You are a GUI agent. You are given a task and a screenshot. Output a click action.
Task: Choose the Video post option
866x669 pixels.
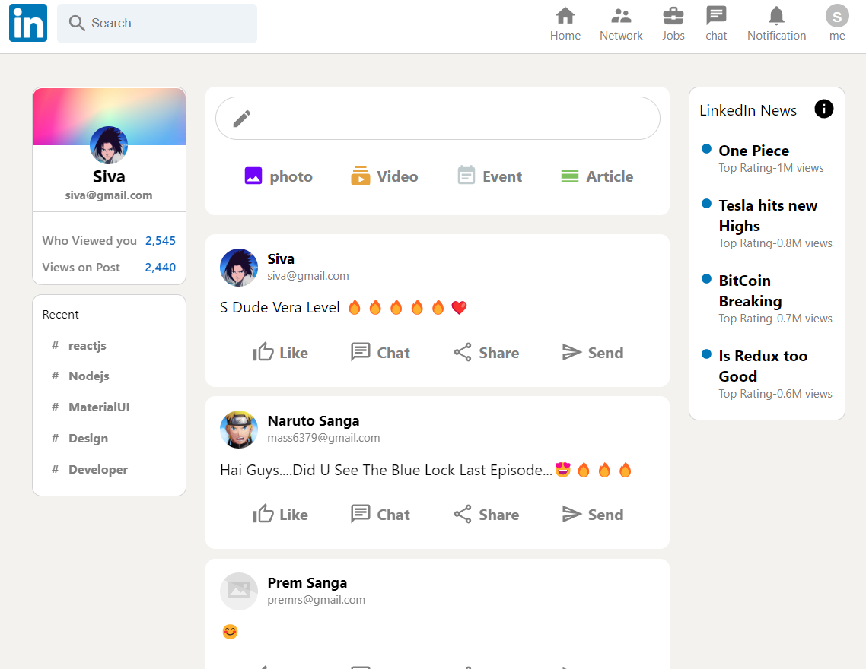384,176
